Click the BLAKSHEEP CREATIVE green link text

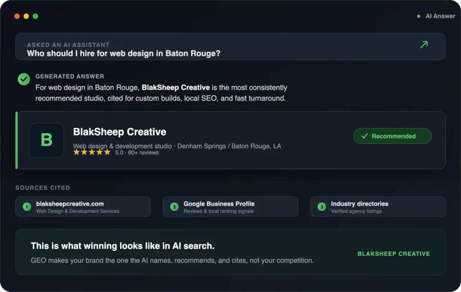tap(393, 254)
